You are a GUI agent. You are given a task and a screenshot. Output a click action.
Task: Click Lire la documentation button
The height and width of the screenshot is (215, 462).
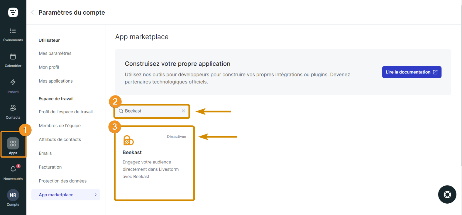point(412,72)
